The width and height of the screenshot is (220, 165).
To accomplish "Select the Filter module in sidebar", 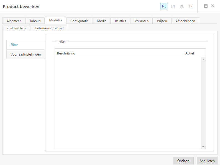I will click(26, 45).
